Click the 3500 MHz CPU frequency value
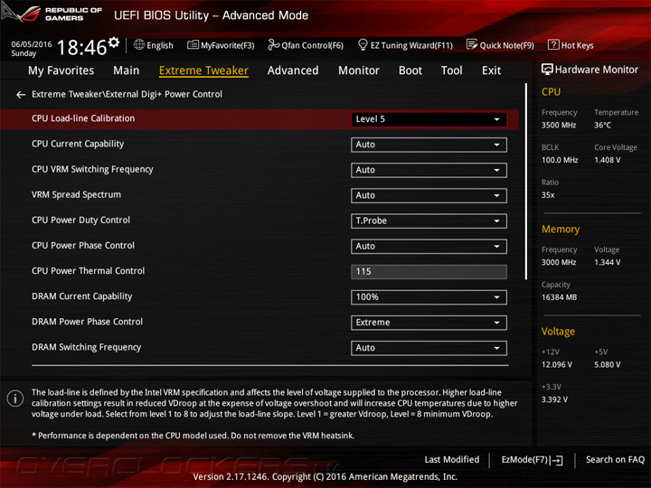The width and height of the screenshot is (651, 488). click(559, 126)
